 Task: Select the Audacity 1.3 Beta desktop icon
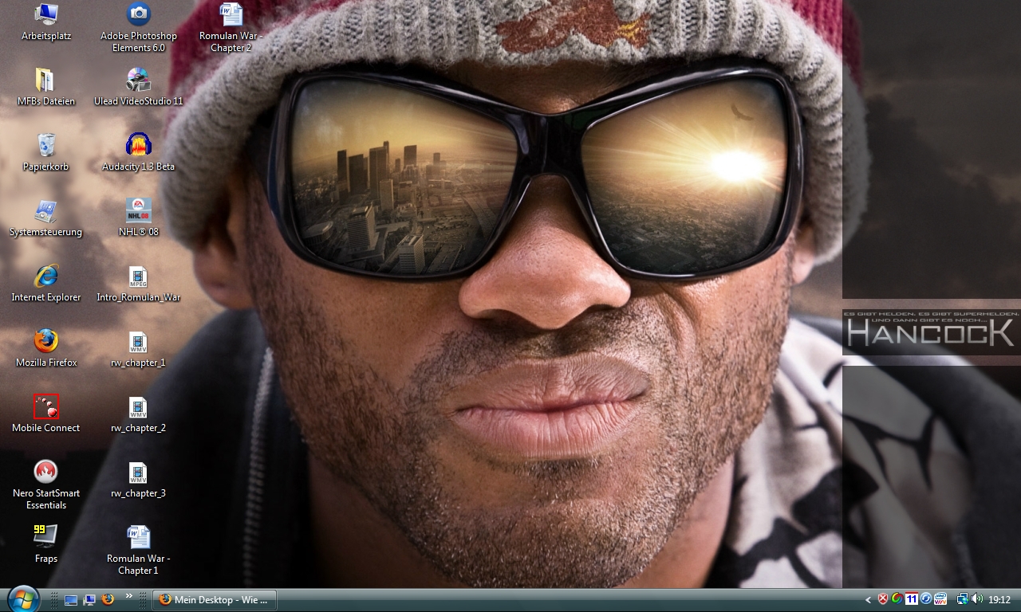138,145
